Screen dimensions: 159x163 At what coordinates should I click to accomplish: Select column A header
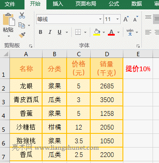(x=26, y=54)
